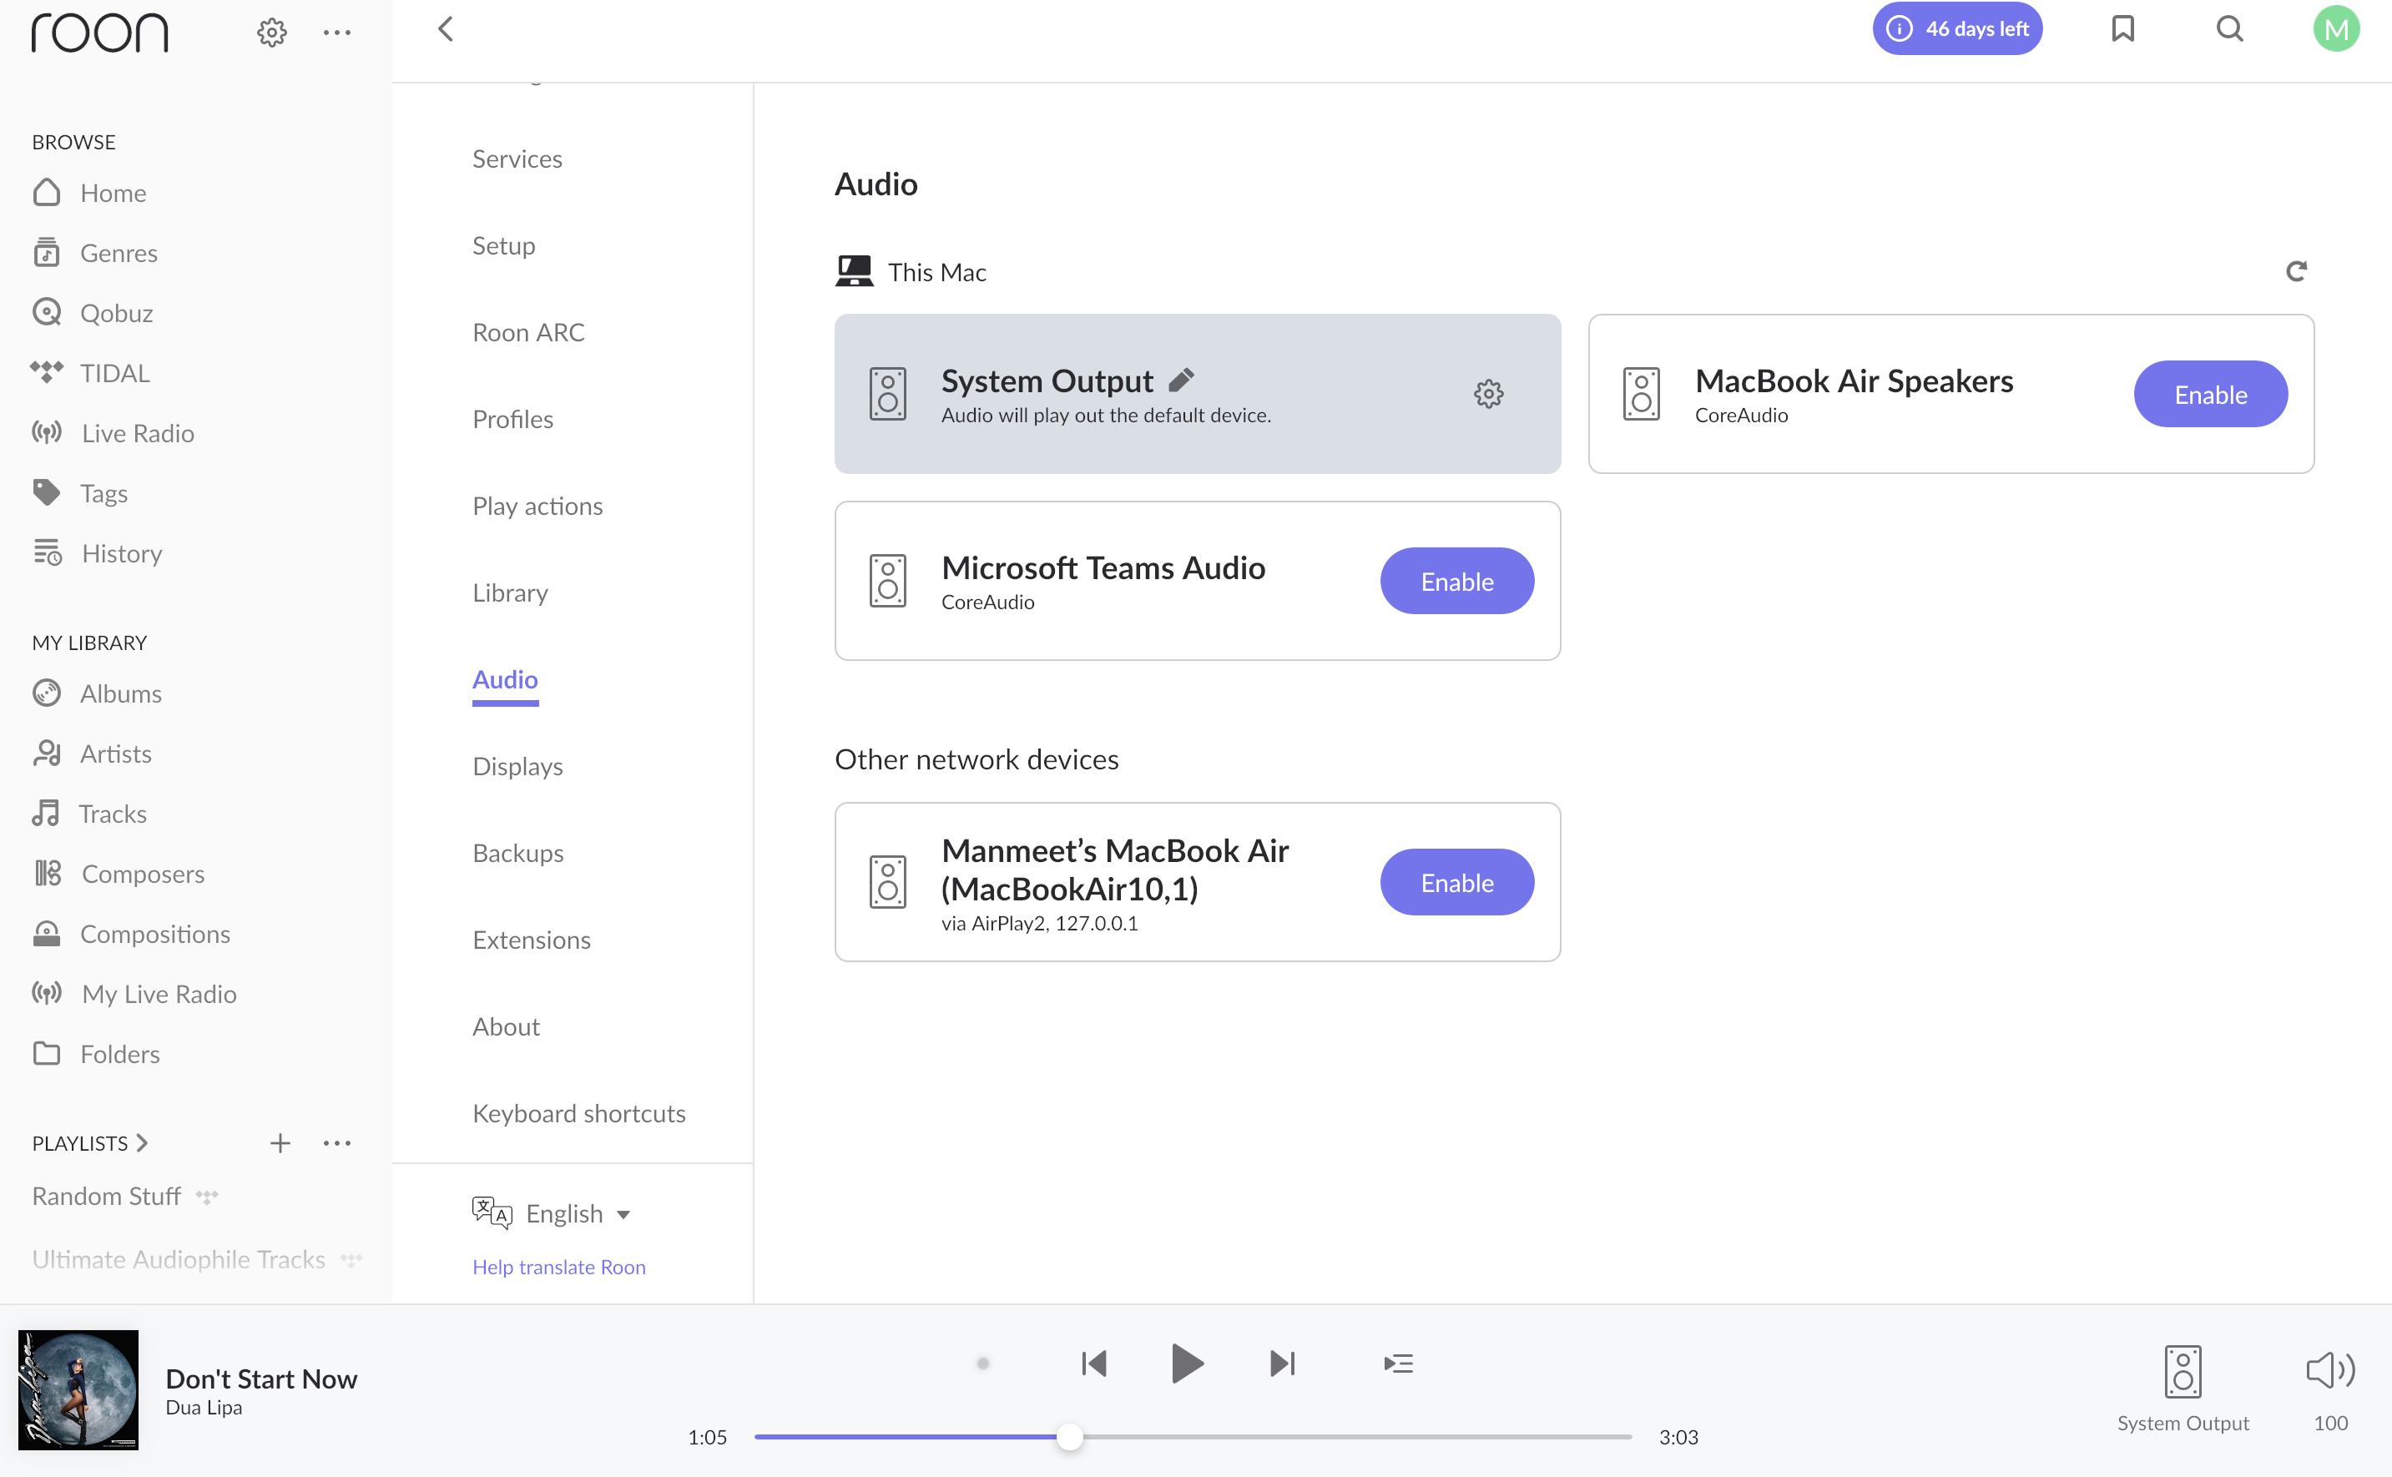Open TIDAL in sidebar

[91, 373]
